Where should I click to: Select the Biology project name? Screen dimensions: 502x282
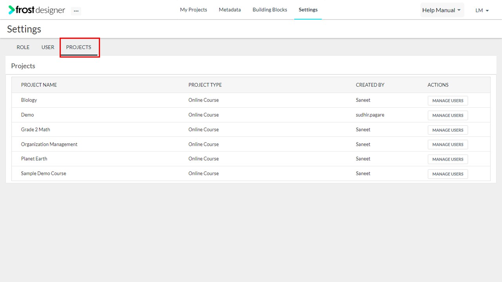coord(29,100)
